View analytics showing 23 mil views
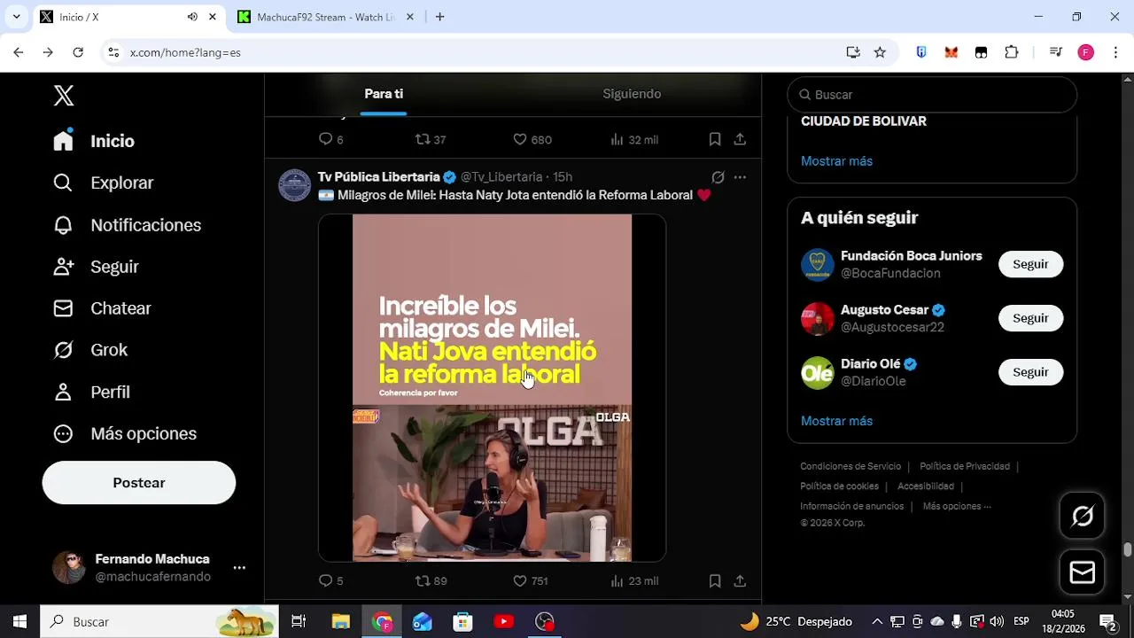The height and width of the screenshot is (638, 1134). [x=634, y=581]
